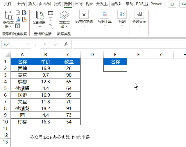Select column A header

click(22, 55)
